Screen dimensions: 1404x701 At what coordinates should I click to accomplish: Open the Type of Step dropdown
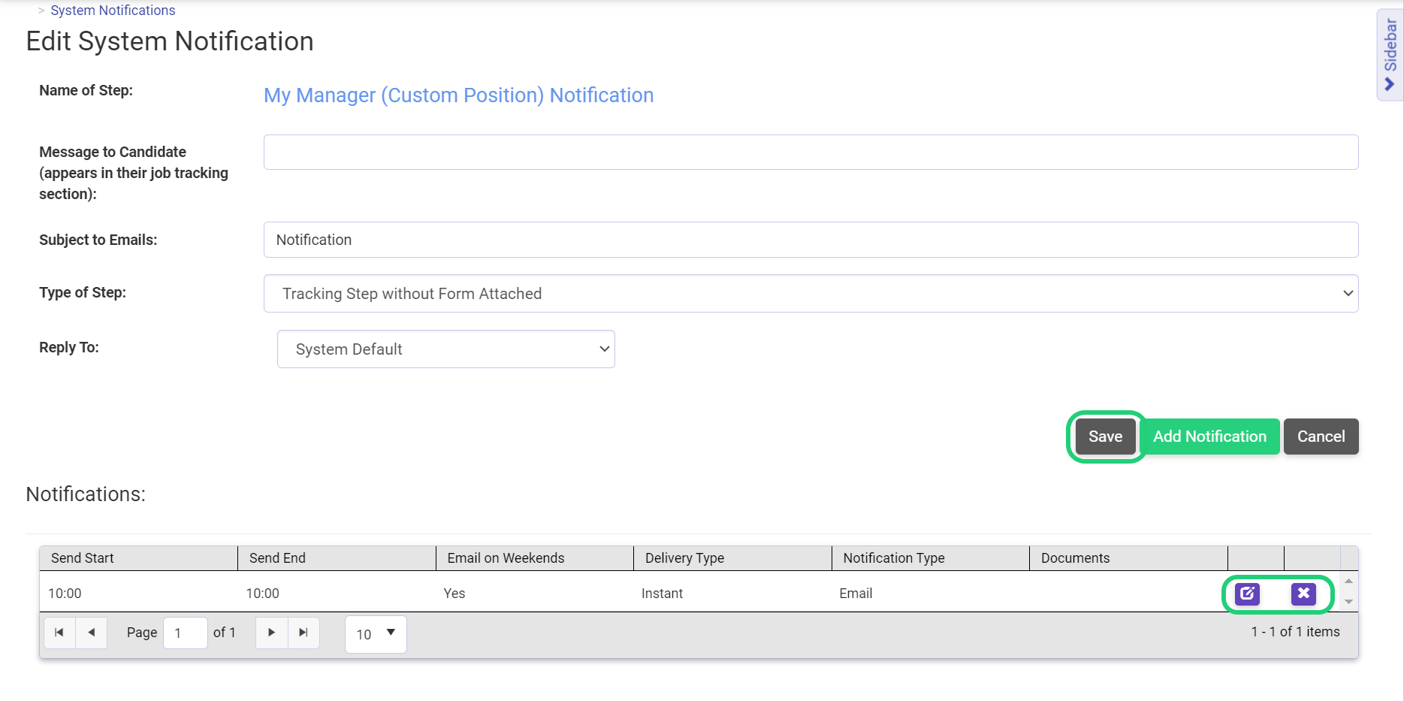click(811, 294)
